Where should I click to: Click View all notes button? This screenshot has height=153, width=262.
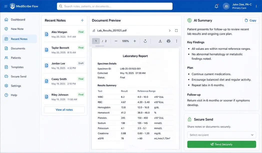click(64, 110)
